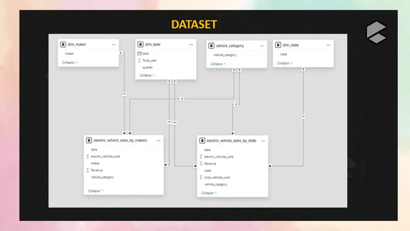Select fiscal_year field in dim_date
The width and height of the screenshot is (410, 231).
[149, 61]
